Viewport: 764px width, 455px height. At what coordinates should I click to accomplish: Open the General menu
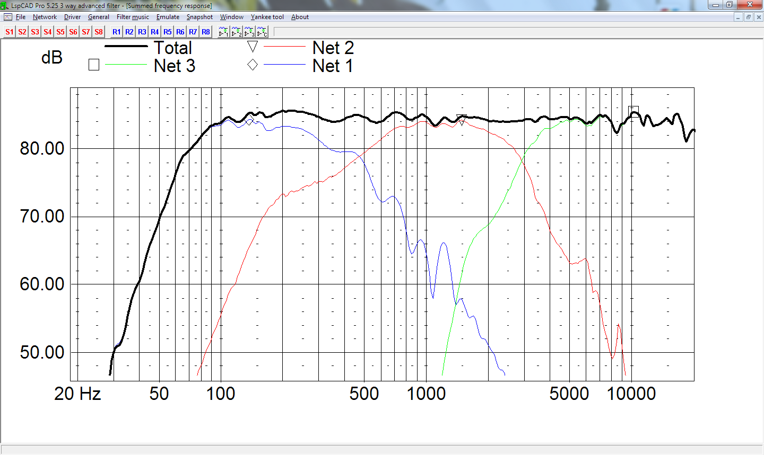coord(99,17)
